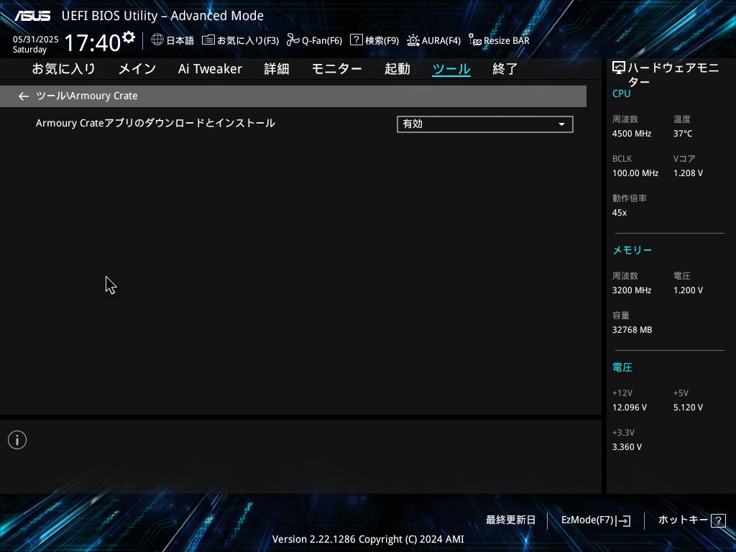Click the Saturday day text
Screen dimensions: 736x552
point(29,50)
